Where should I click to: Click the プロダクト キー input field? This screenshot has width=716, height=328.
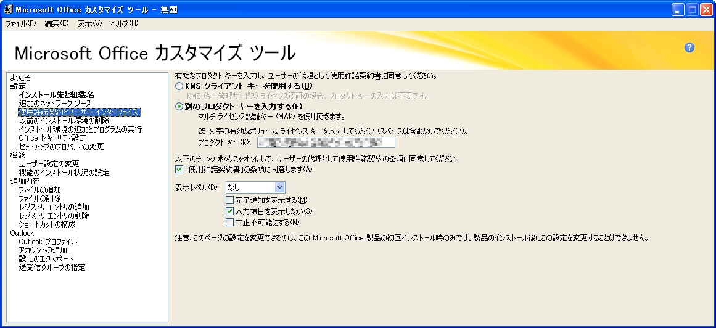(326, 142)
